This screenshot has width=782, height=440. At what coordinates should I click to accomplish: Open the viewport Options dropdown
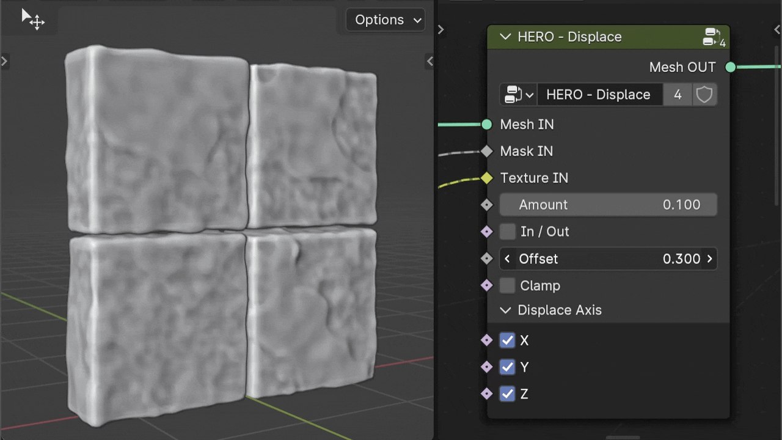[x=386, y=20]
